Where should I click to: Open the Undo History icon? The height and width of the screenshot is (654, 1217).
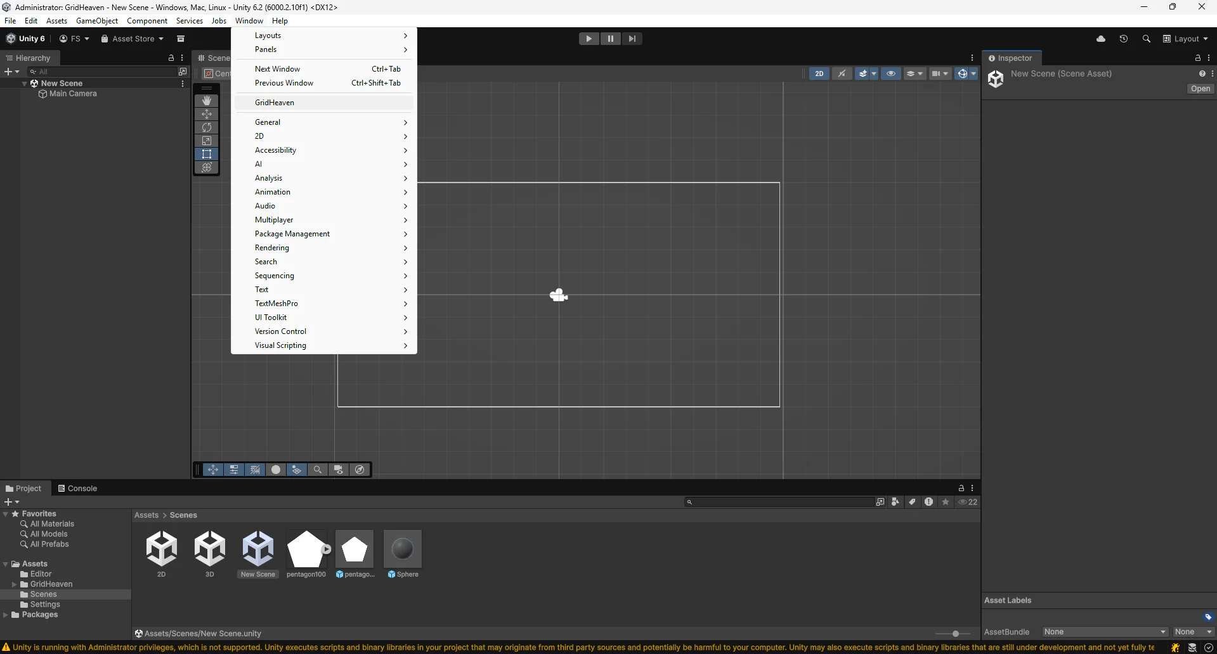(x=1124, y=39)
